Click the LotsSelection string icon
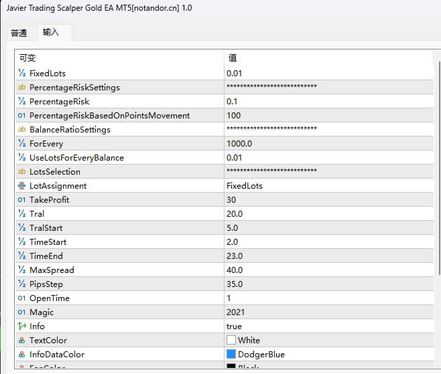 pyautogui.click(x=22, y=171)
